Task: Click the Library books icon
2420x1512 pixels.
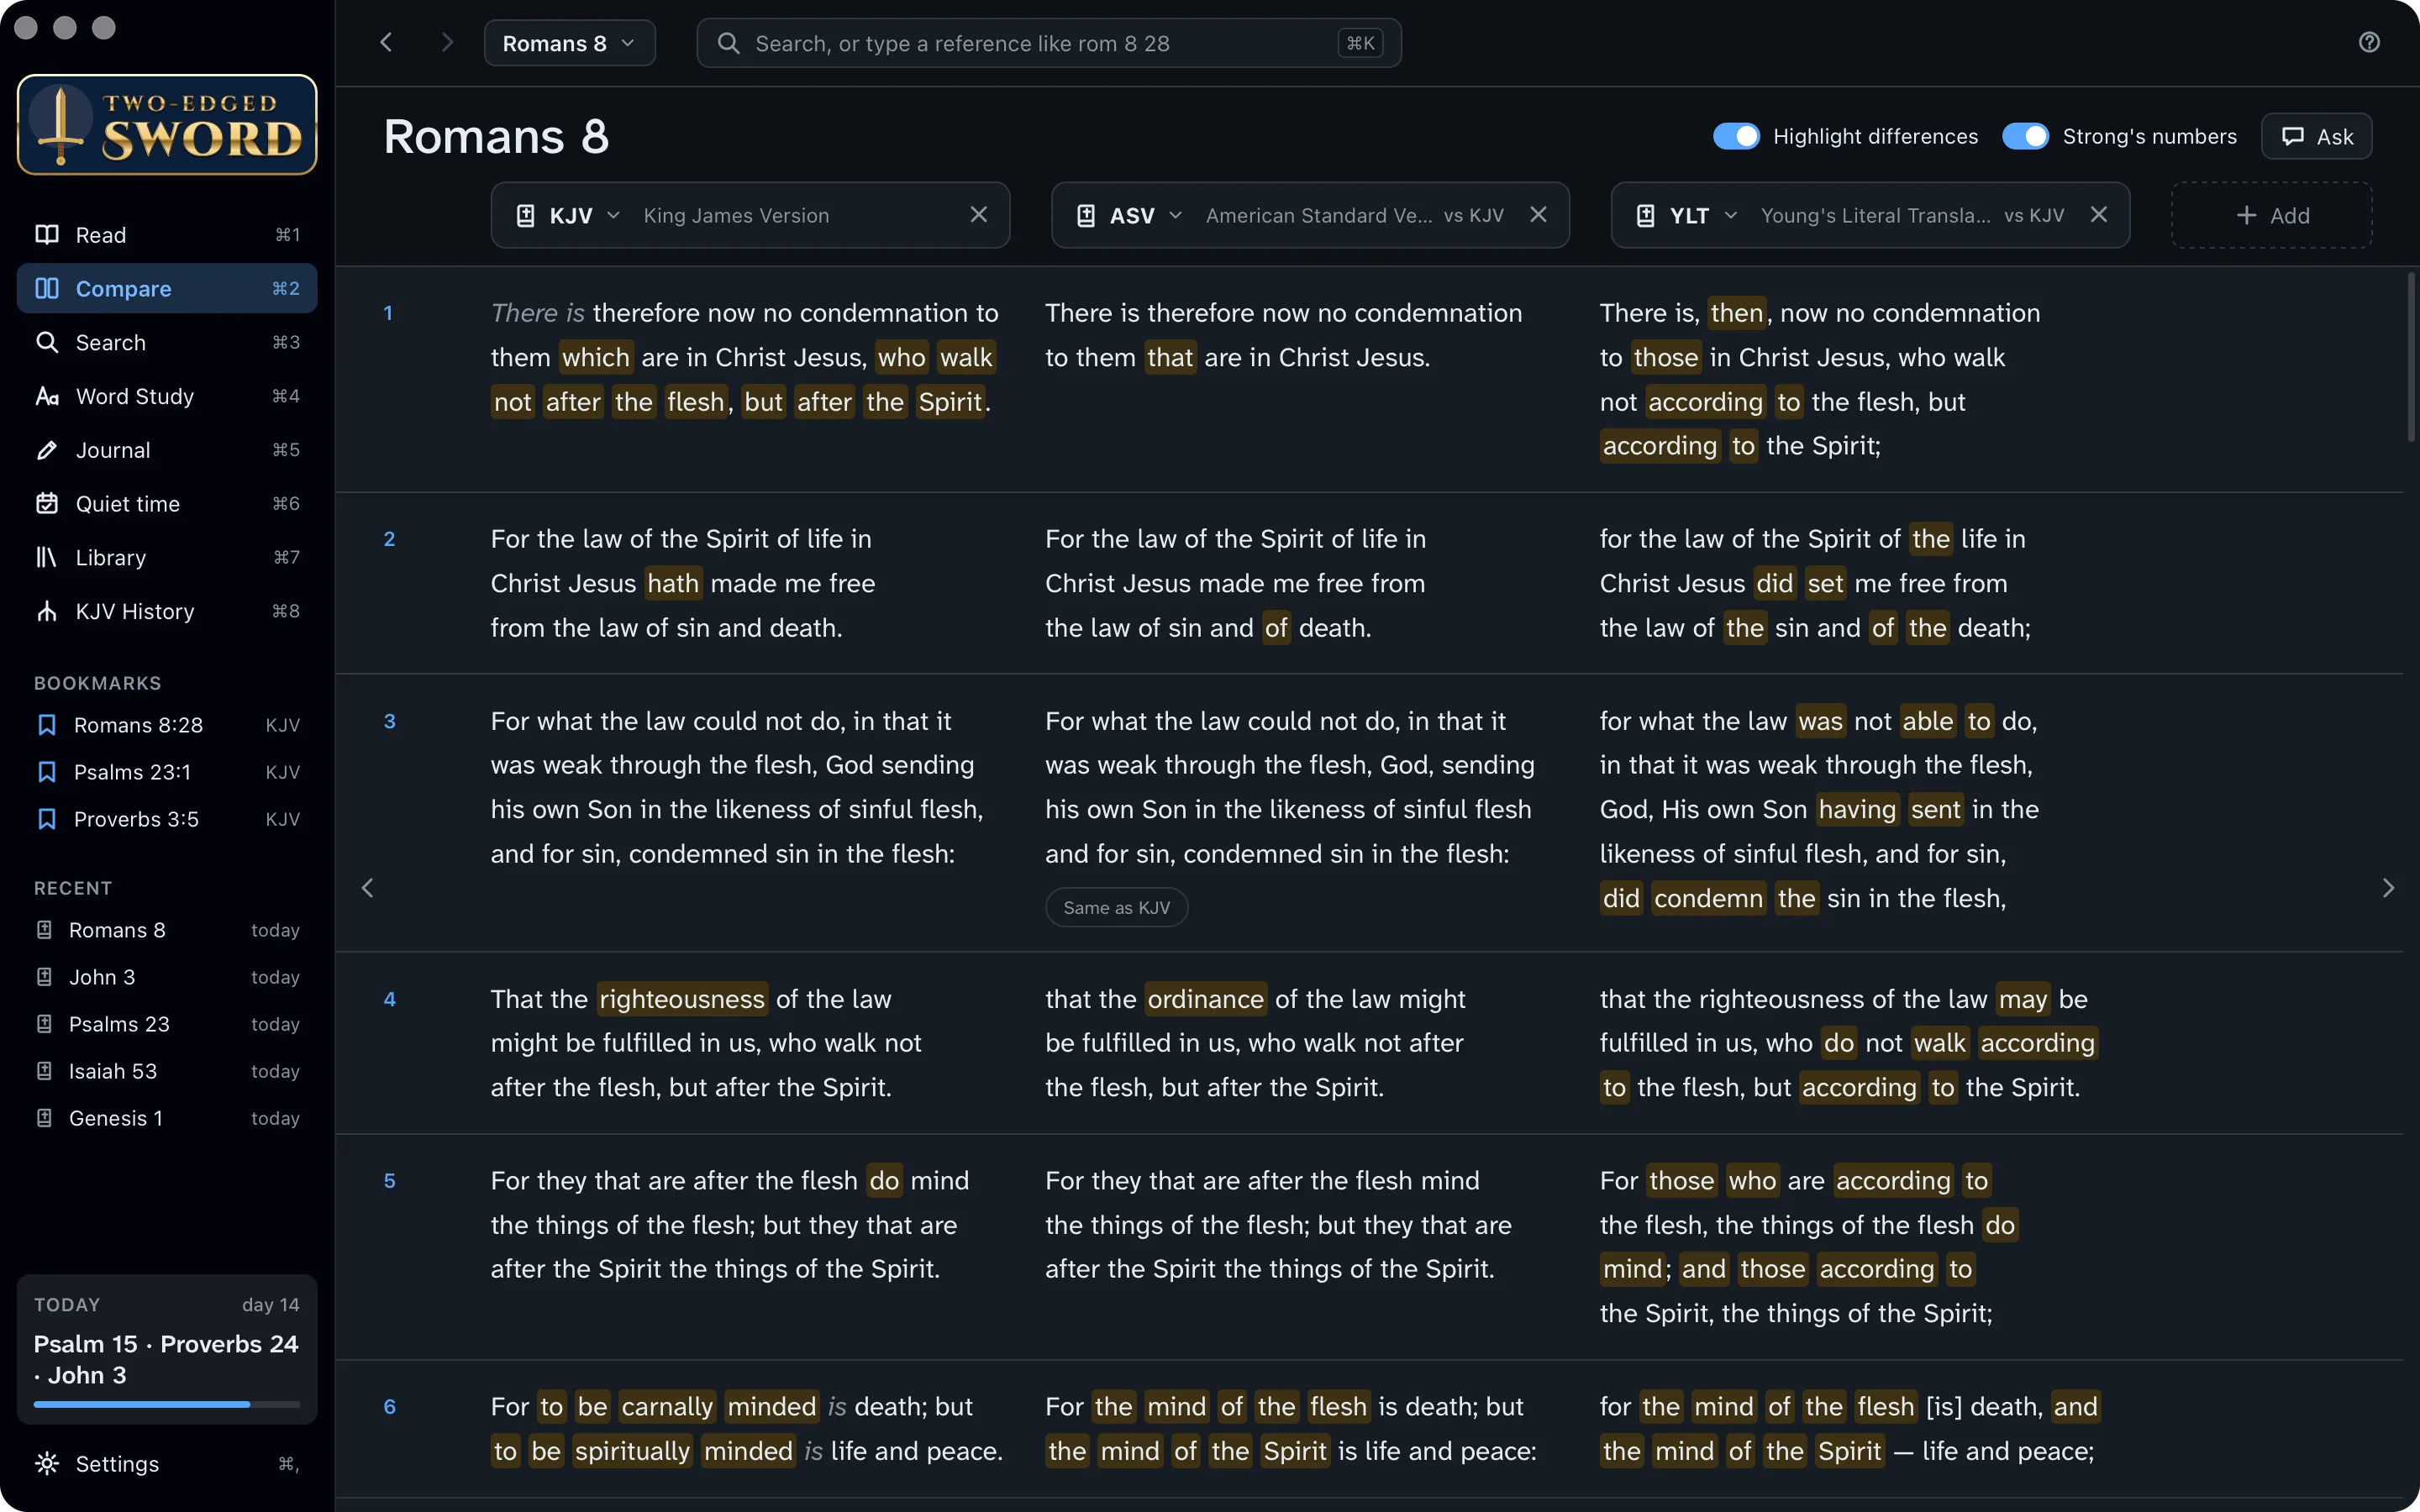Action: pyautogui.click(x=47, y=557)
